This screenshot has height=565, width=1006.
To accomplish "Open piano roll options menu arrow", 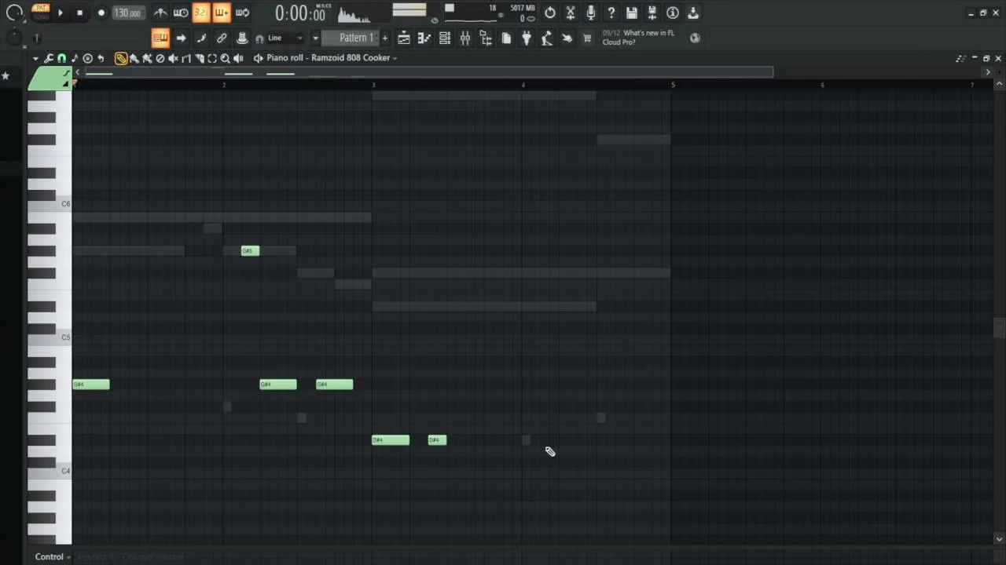I will pyautogui.click(x=35, y=58).
